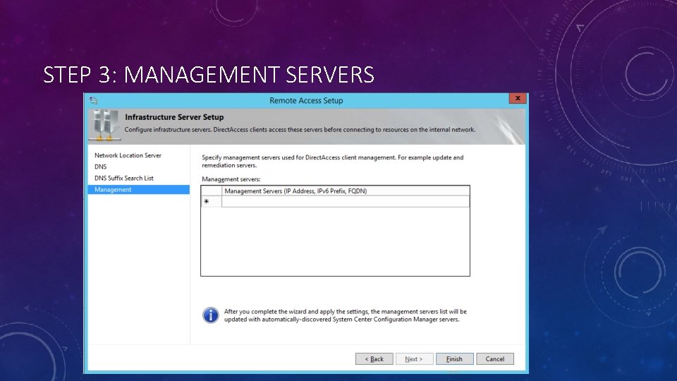Click the Management Servers column header
677x381 pixels.
click(x=346, y=191)
